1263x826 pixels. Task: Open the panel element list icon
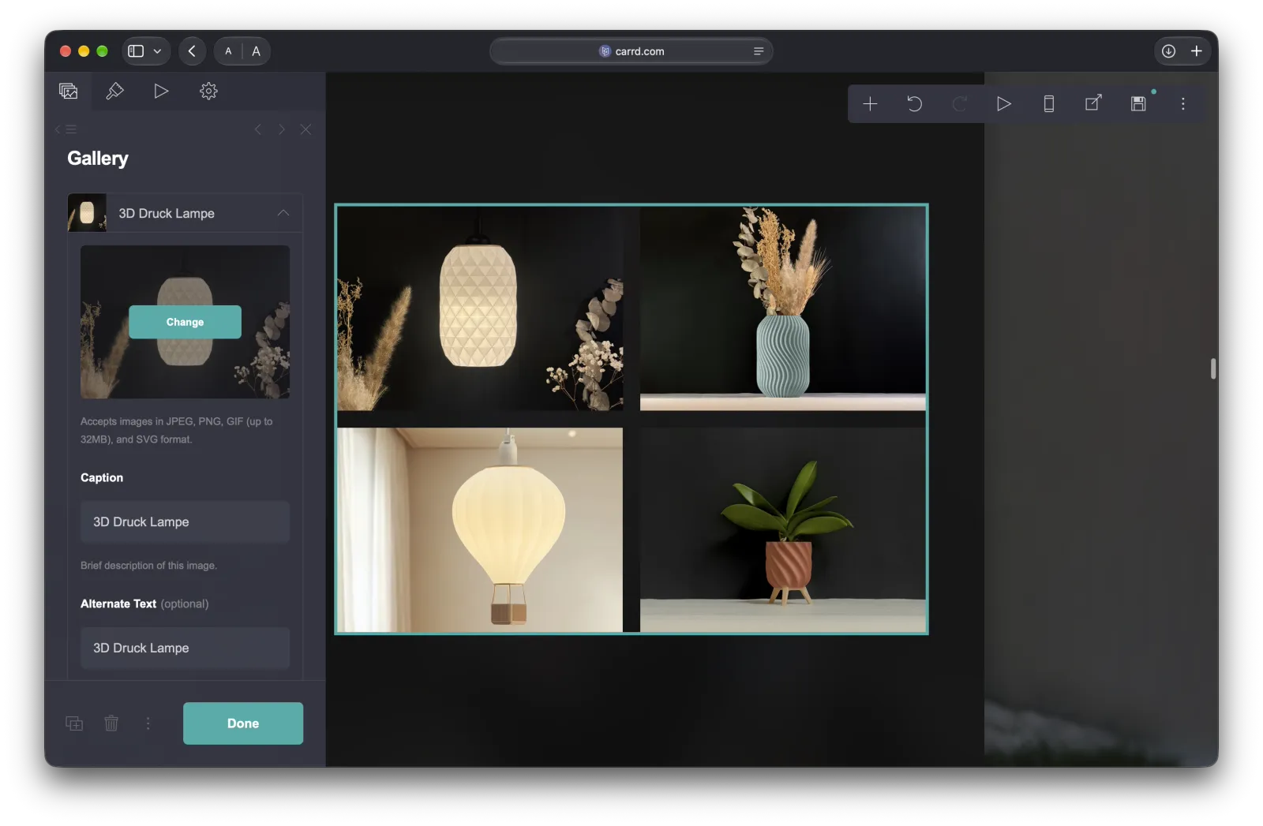point(66,129)
